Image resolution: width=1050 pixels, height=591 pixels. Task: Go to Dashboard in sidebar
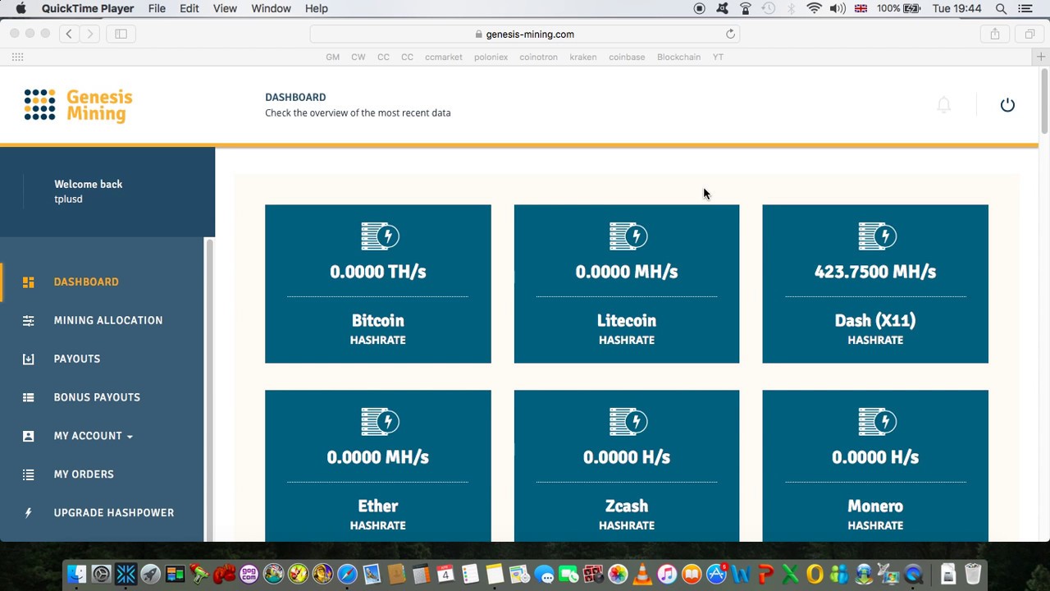pyautogui.click(x=86, y=282)
